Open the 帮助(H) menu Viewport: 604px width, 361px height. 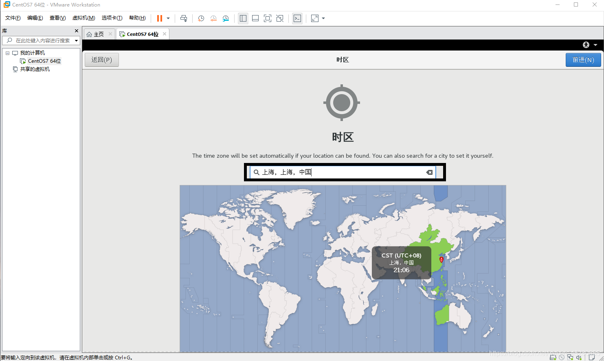tap(137, 18)
